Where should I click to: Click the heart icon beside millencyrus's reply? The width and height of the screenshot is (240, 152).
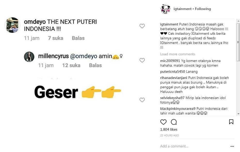tap(142, 60)
